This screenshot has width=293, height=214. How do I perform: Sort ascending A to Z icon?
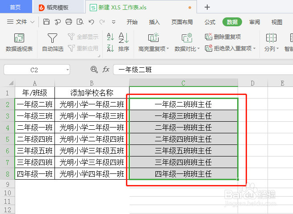[110, 37]
